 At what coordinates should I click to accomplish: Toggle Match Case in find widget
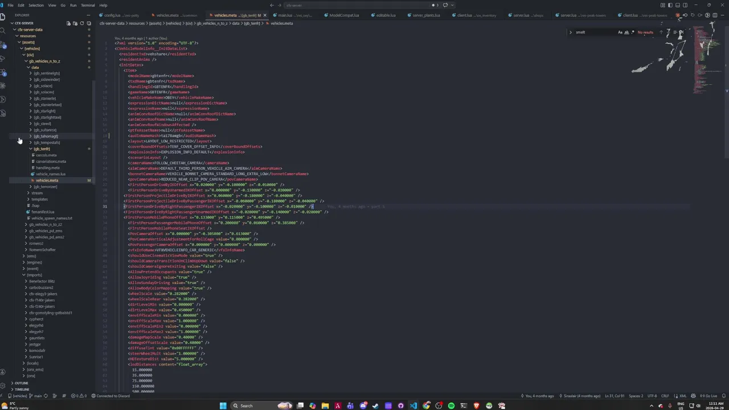coord(620,32)
